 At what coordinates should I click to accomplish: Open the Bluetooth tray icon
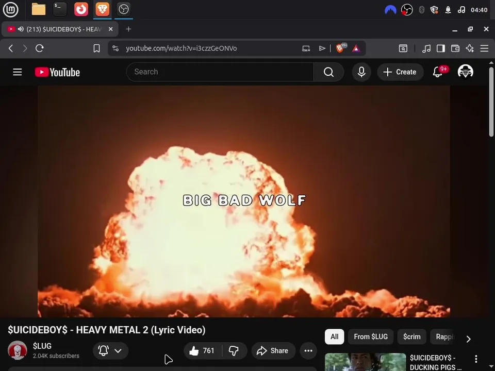pyautogui.click(x=421, y=10)
